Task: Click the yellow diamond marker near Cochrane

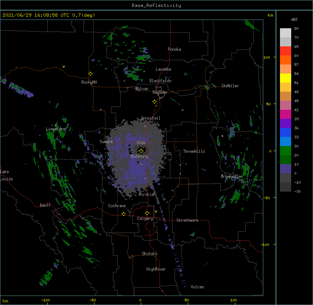Action: tap(123, 214)
